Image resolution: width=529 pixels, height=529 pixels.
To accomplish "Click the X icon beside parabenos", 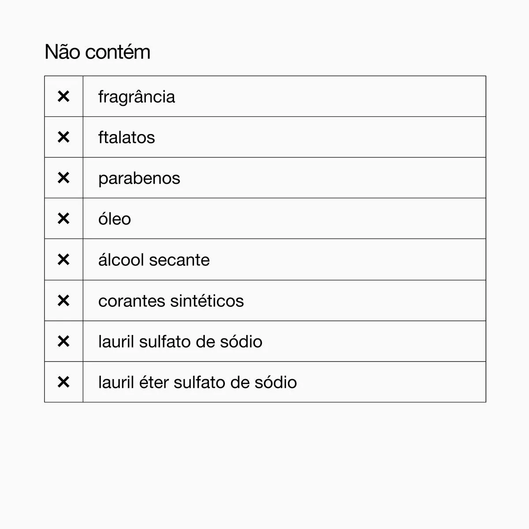I will pos(63,178).
